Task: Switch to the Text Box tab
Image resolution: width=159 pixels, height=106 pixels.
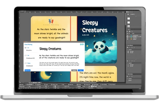Action: [71, 85]
